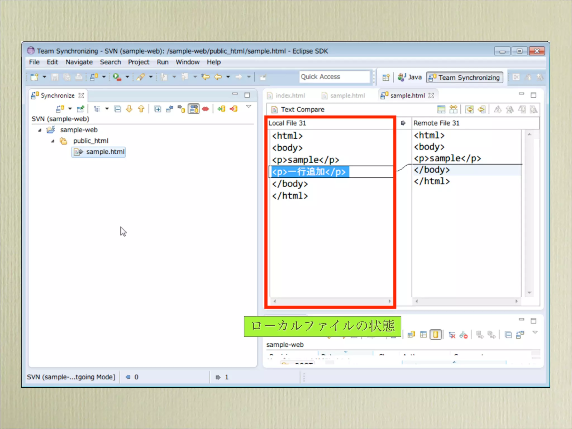Click Local File horizontal scrollbar
The width and height of the screenshot is (572, 429).
(x=332, y=301)
